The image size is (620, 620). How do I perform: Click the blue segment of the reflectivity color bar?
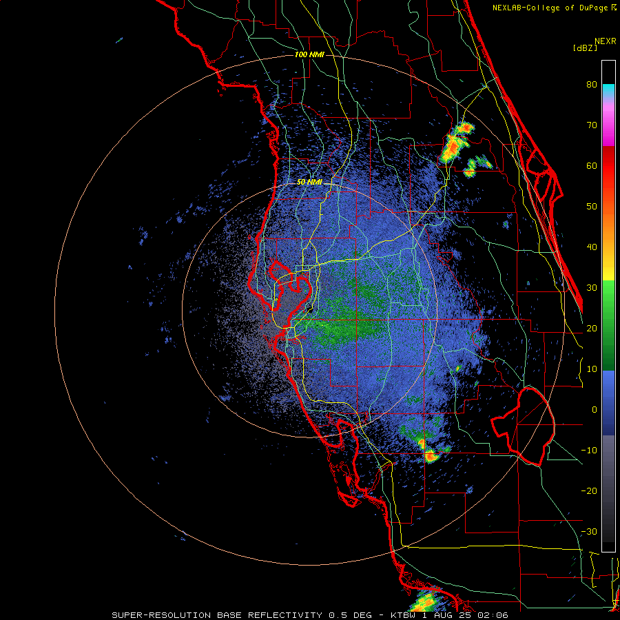pos(608,403)
